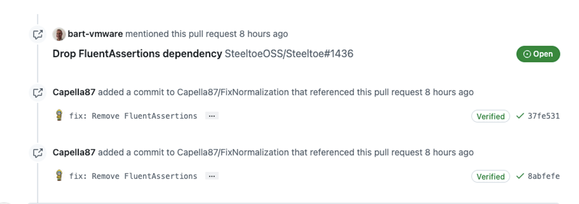Open Drop FluentAssertions dependency pull request
Viewport: 579px width, 204px height.
pyautogui.click(x=137, y=54)
